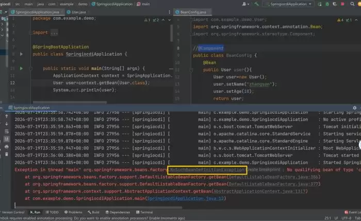
Task: Open the Event Log from the status bar
Action: click(x=352, y=212)
